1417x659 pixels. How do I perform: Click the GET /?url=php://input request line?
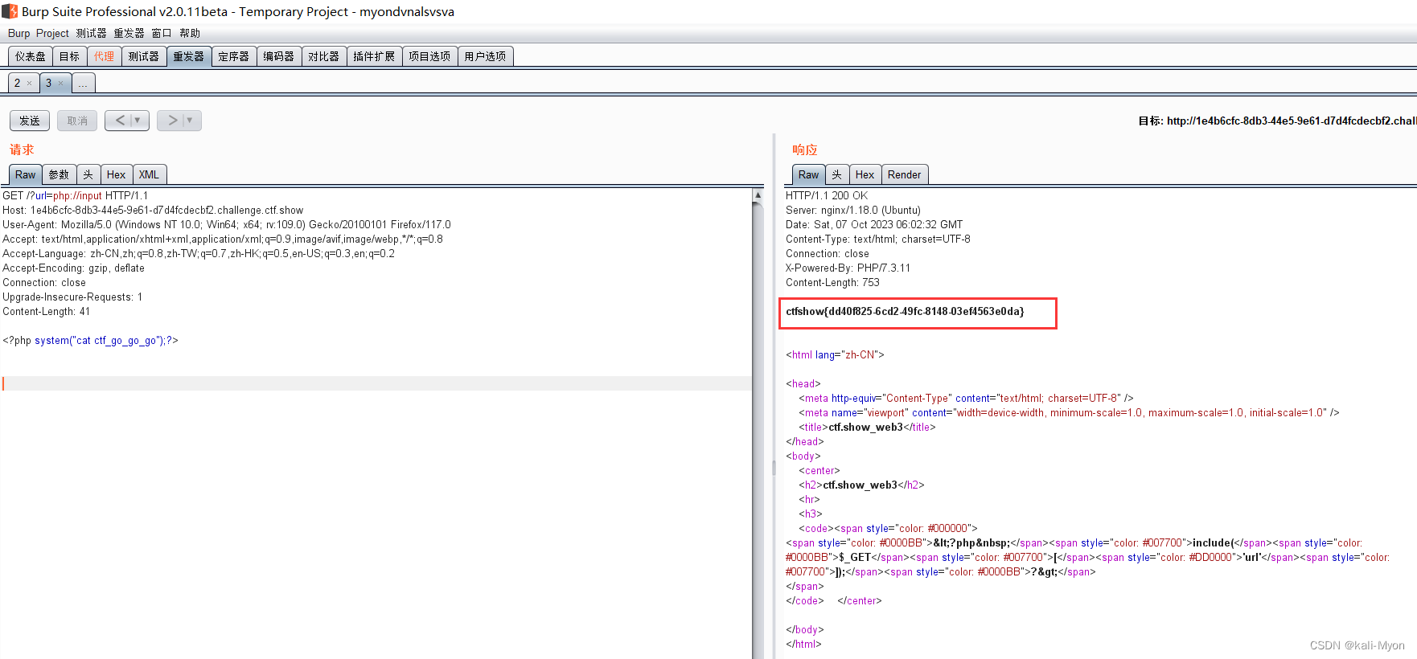tap(75, 195)
